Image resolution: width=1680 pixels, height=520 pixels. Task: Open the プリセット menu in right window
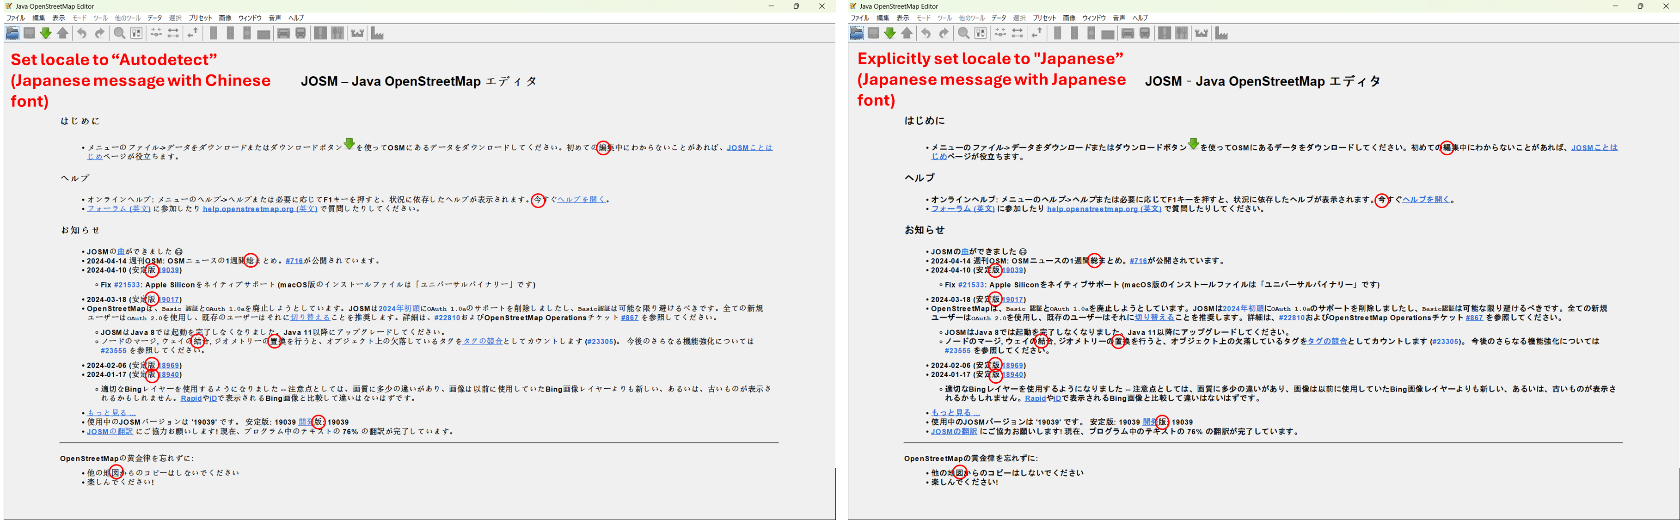click(x=1044, y=18)
